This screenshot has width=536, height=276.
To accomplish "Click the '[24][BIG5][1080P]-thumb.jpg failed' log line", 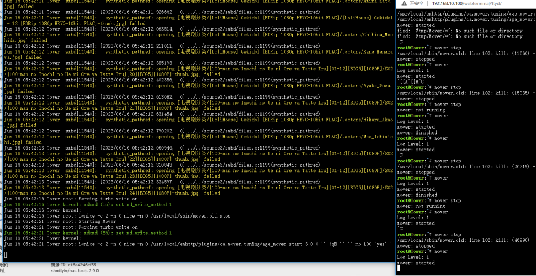I will click(x=112, y=193).
